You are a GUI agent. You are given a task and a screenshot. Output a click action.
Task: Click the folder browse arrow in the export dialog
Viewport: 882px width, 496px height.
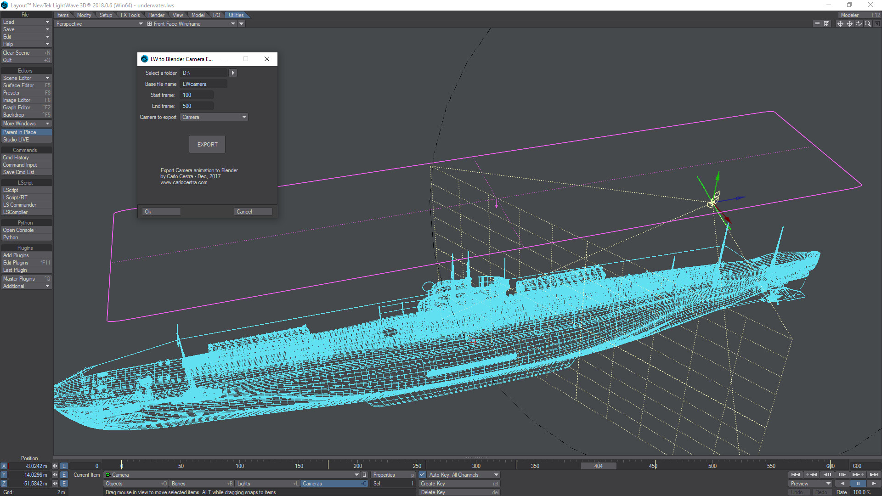233,73
